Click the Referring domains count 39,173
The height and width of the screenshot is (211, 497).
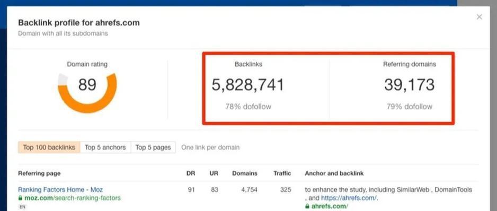coord(409,85)
